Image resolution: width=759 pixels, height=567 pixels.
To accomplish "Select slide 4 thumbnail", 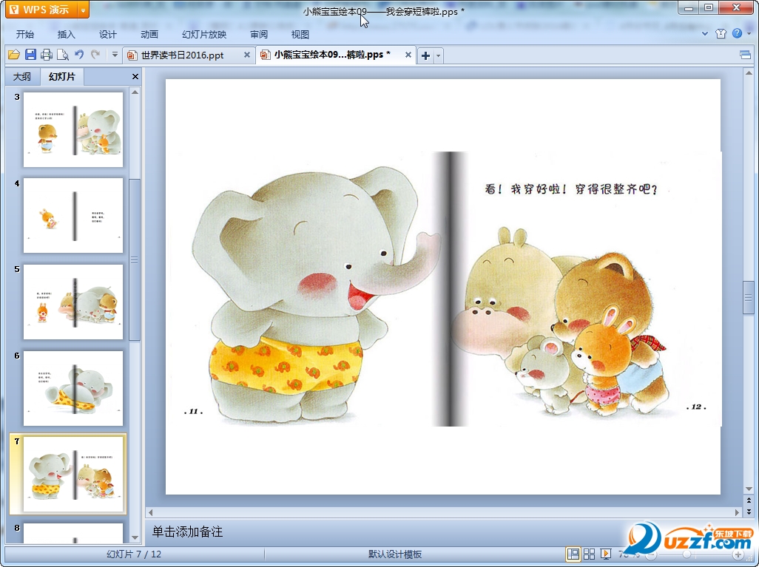I will (x=73, y=216).
